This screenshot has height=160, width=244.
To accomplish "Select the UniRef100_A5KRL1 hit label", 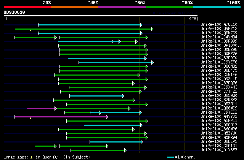I will pyautogui.click(x=219, y=121).
